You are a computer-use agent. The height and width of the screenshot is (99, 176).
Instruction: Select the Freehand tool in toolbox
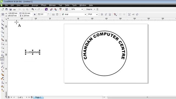[x=2, y=36]
